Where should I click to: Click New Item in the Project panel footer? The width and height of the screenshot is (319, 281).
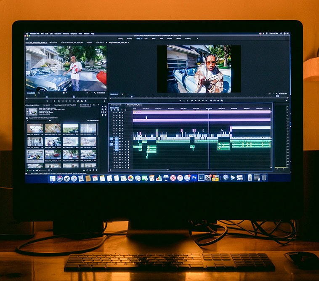[93, 170]
